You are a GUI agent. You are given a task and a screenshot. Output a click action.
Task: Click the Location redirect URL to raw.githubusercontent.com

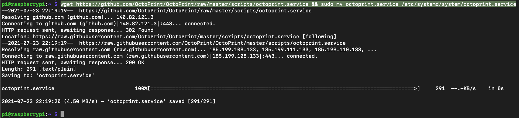click(x=166, y=37)
